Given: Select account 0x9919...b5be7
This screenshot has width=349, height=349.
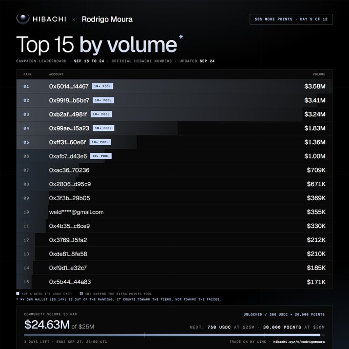Looking at the screenshot, I should click(69, 101).
